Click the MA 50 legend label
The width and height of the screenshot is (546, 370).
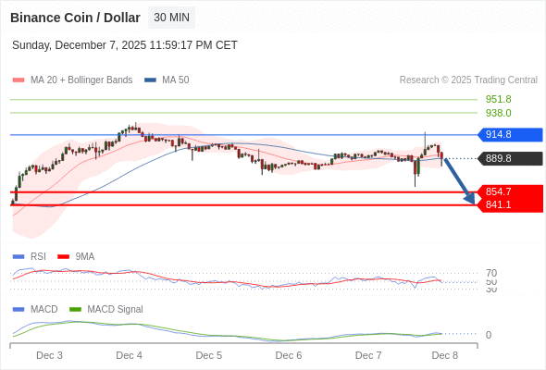point(176,80)
